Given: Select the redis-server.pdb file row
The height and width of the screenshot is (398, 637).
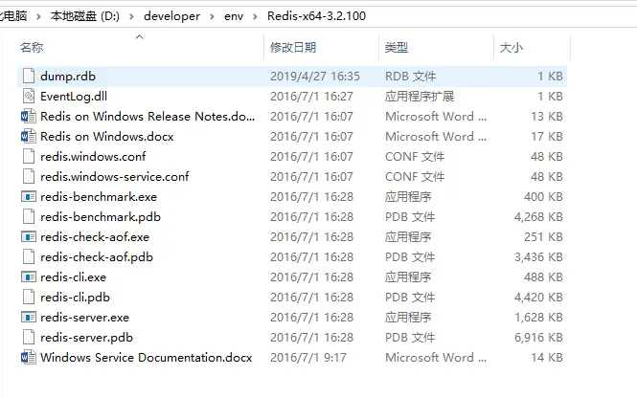Looking at the screenshot, I should (x=292, y=338).
